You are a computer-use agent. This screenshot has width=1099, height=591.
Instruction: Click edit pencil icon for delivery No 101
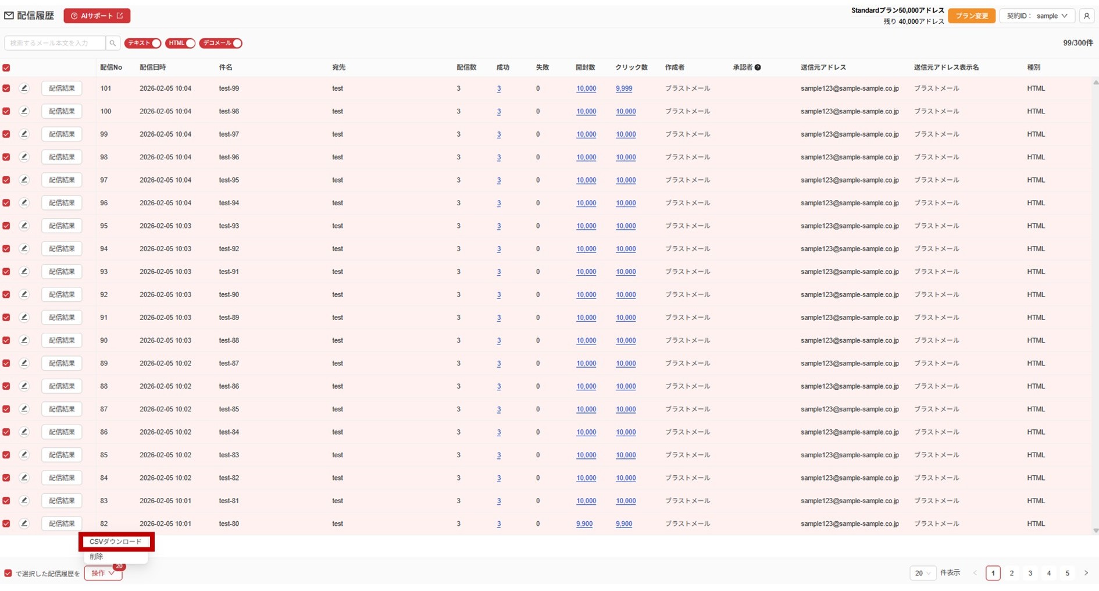pyautogui.click(x=24, y=88)
